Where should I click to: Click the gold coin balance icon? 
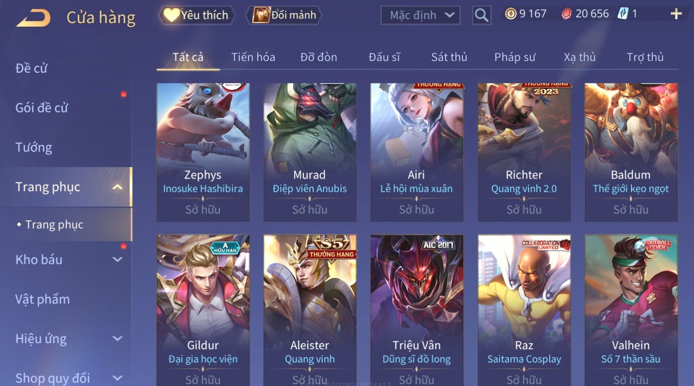511,14
